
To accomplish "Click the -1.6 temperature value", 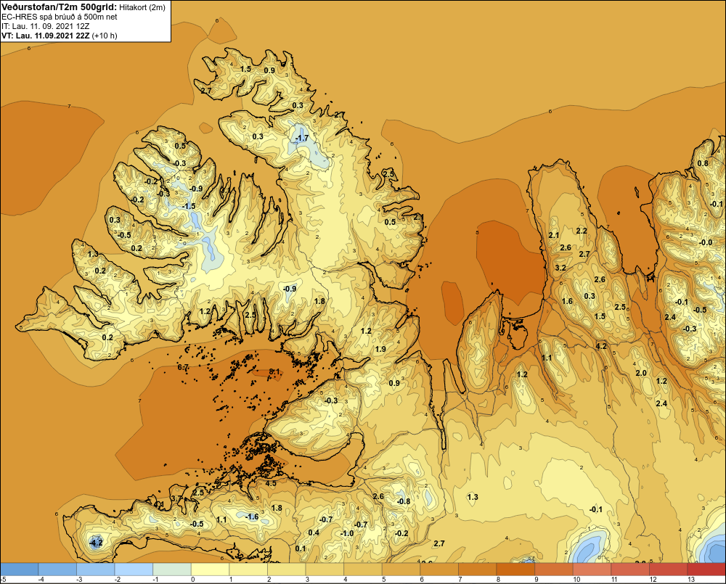I will 251,517.
